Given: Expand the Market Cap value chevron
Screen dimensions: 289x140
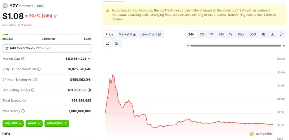Looking at the screenshot, I should click(89, 59).
